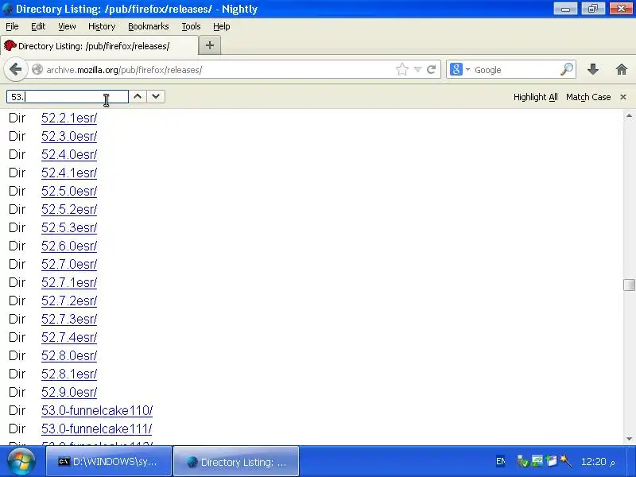The image size is (636, 477).
Task: Open the 52.7.1esr/ directory link
Action: pyautogui.click(x=69, y=282)
